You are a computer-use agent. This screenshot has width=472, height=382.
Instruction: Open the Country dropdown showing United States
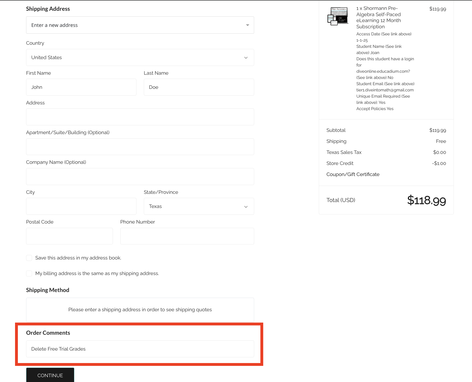pos(140,57)
